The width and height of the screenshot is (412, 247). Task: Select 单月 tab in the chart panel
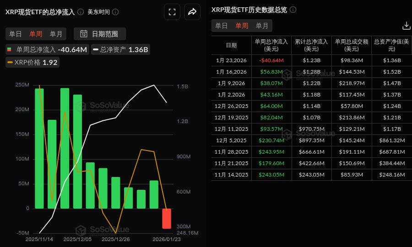click(x=56, y=33)
